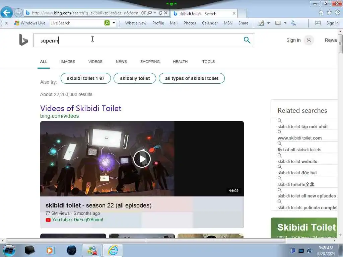343x257 pixels.
Task: Open the address bar history dropdown arrow
Action: coord(155,13)
